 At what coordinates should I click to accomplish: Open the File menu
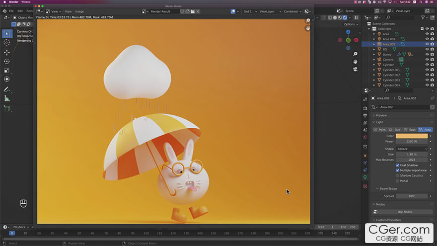[x=11, y=10]
